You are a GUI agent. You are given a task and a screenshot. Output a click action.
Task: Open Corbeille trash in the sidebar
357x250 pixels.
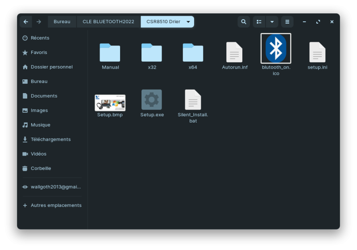tap(41, 168)
